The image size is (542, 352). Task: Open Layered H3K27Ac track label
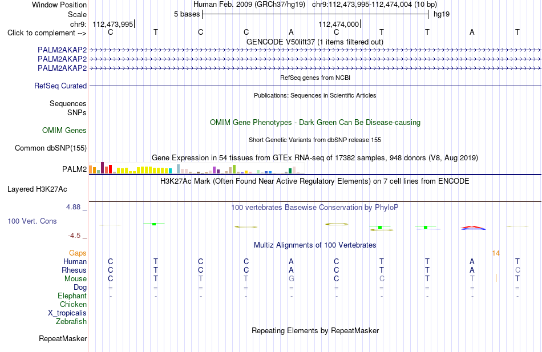[x=37, y=189]
